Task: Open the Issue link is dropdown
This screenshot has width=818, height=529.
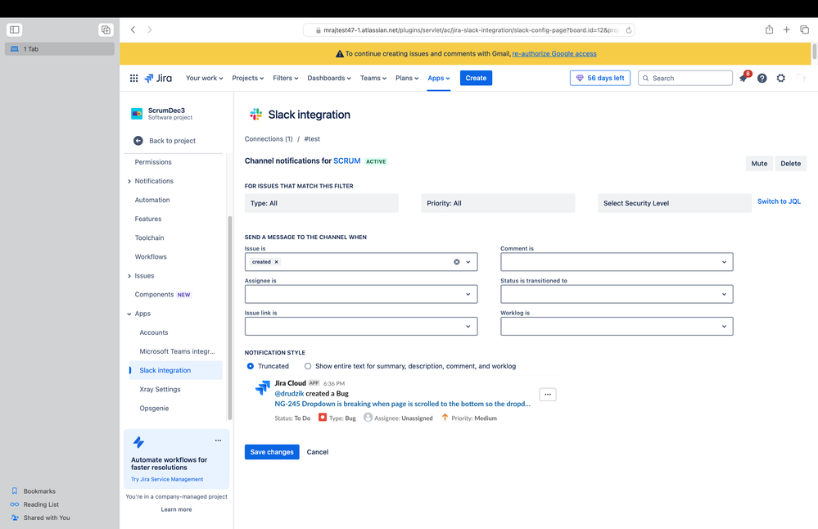Action: pyautogui.click(x=361, y=327)
